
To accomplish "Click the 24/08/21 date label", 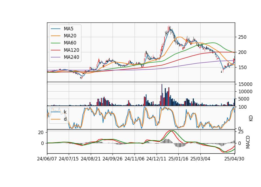I will click(91, 159).
